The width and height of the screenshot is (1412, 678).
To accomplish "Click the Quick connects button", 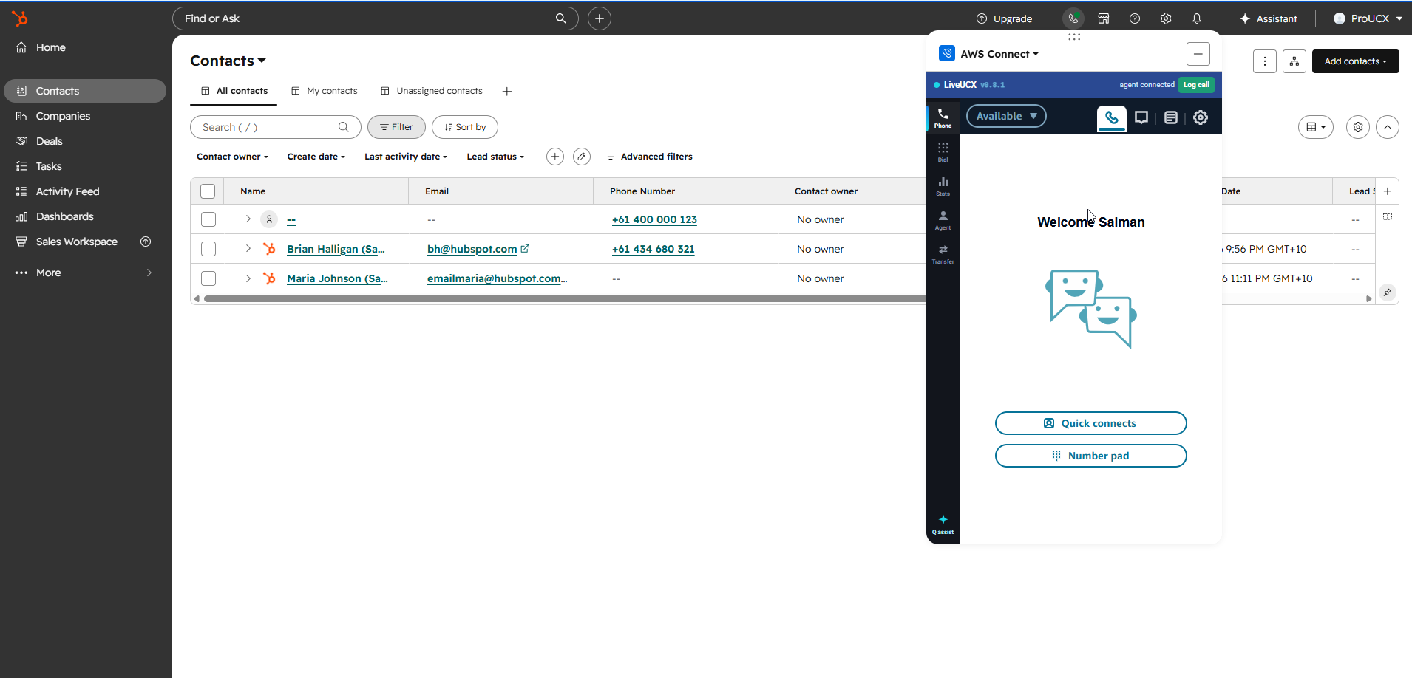I will point(1090,423).
